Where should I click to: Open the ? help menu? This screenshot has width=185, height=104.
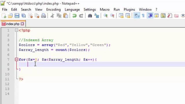[156, 10]
